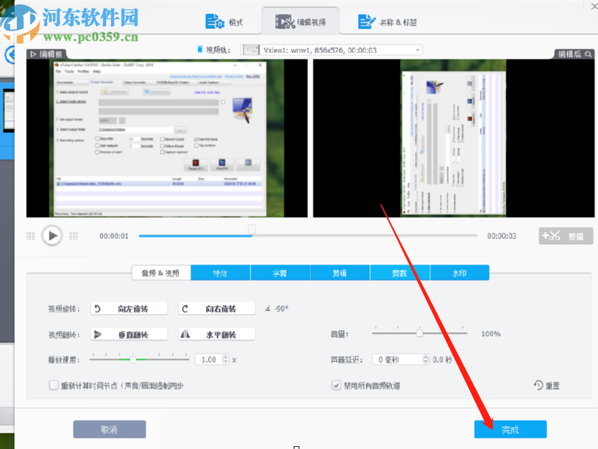
Task: Click the 完成 finish button
Action: (510, 430)
